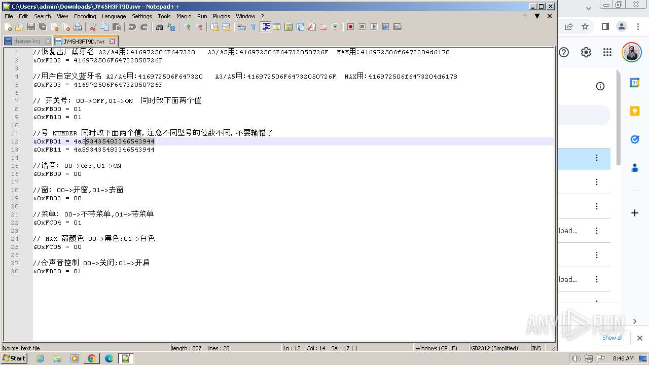
Task: Open Folder as Workspace icon
Action: (x=323, y=27)
